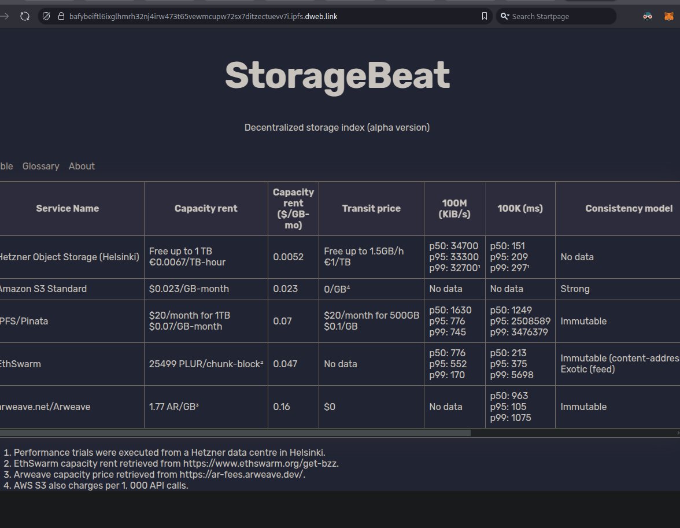The height and width of the screenshot is (528, 680).
Task: Click the p50: 963 latency cell
Action: click(x=520, y=407)
